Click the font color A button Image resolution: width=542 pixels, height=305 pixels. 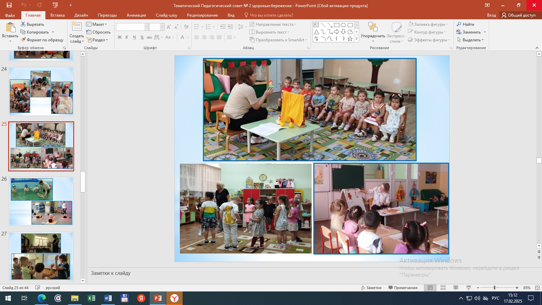click(183, 37)
